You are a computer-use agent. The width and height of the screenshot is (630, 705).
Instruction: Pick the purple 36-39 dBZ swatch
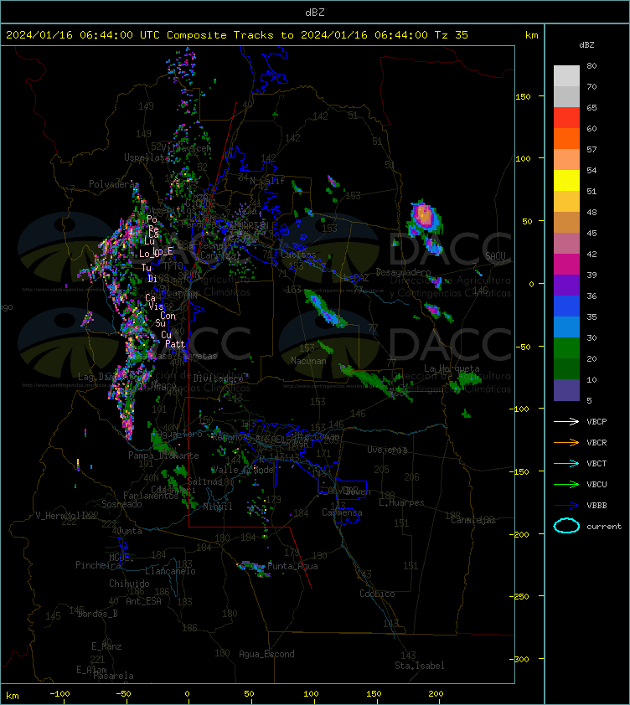click(x=566, y=285)
